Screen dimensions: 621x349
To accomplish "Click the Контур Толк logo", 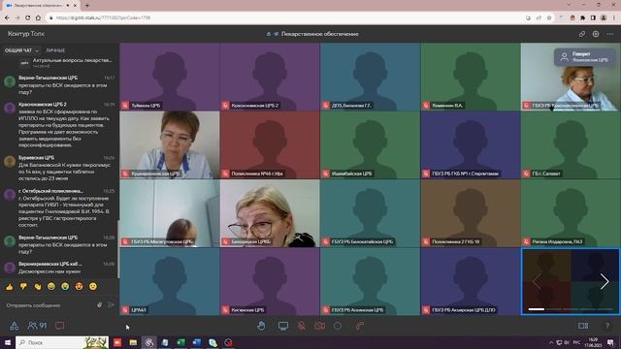I will click(x=26, y=34).
